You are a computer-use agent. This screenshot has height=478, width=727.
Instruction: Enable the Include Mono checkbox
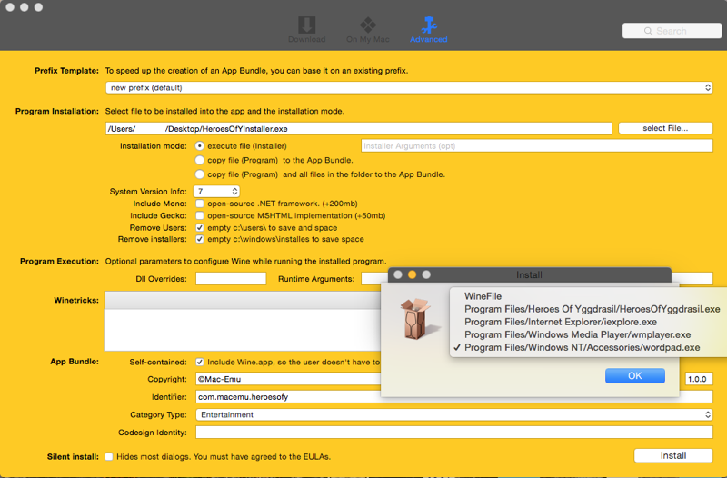pyautogui.click(x=199, y=204)
